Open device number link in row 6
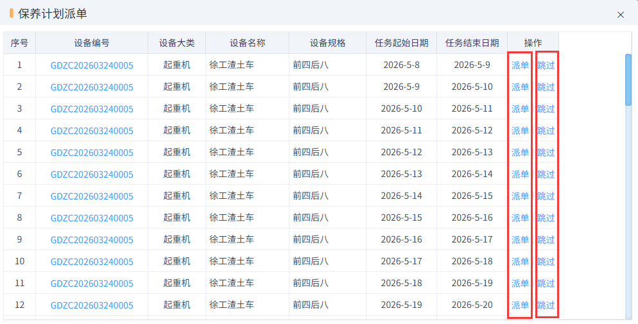 point(92,175)
